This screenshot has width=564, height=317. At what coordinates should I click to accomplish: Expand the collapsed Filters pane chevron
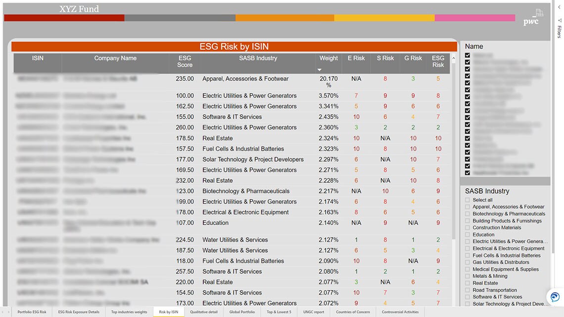pos(559,7)
